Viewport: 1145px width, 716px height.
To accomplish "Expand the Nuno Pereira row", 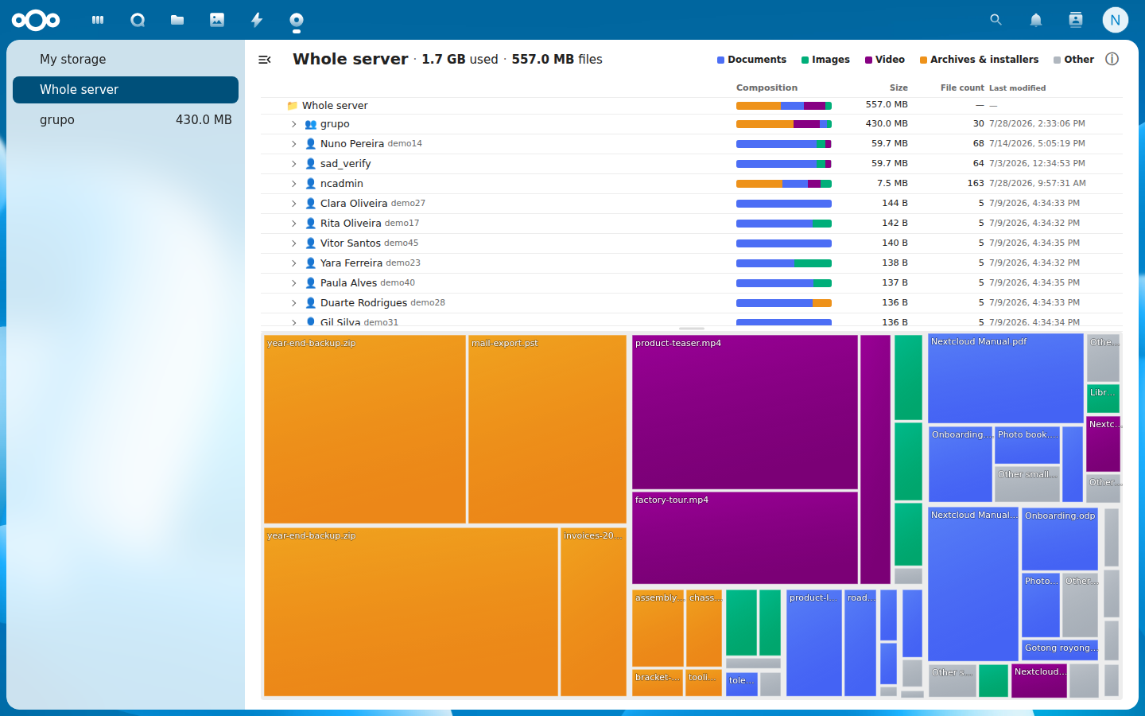I will pyautogui.click(x=293, y=144).
